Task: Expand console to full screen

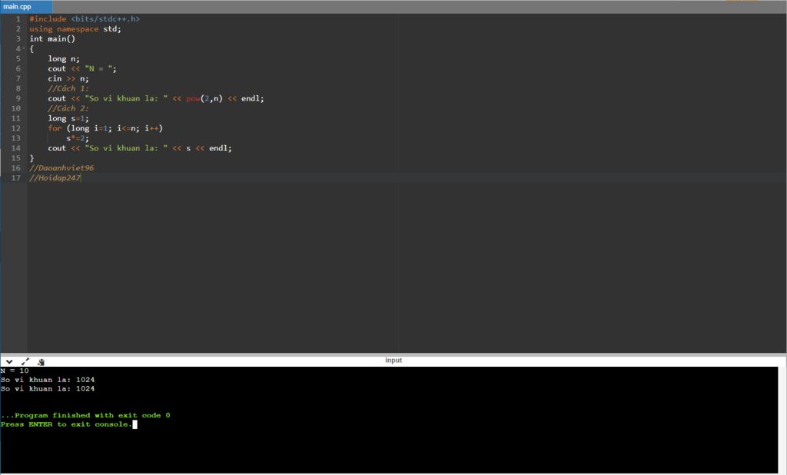Action: (25, 361)
